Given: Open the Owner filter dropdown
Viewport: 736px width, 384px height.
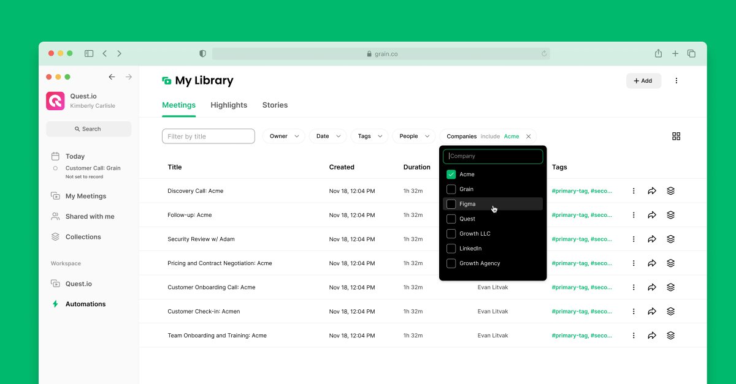Looking at the screenshot, I should coord(283,136).
